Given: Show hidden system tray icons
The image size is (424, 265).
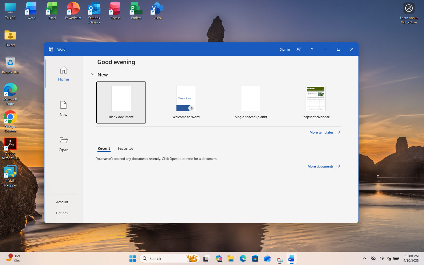Looking at the screenshot, I should [365, 258].
